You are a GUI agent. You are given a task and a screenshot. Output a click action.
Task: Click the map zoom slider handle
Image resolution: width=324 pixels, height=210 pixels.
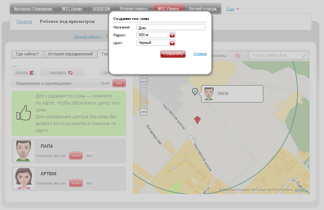(x=143, y=80)
